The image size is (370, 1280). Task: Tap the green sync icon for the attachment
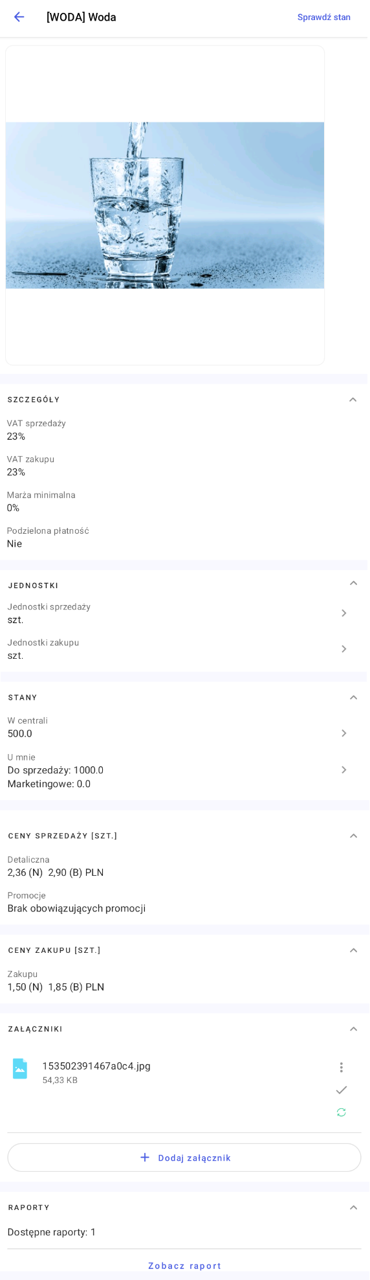[x=342, y=1112]
